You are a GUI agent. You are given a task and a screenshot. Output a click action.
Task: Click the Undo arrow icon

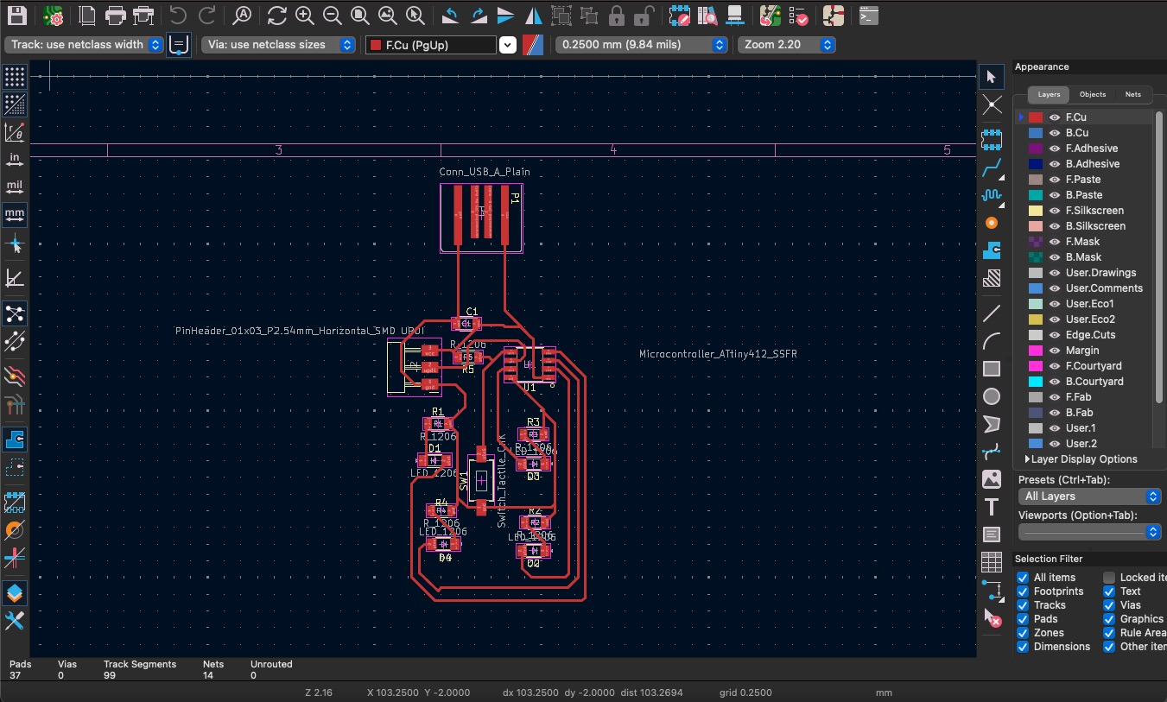(x=178, y=15)
